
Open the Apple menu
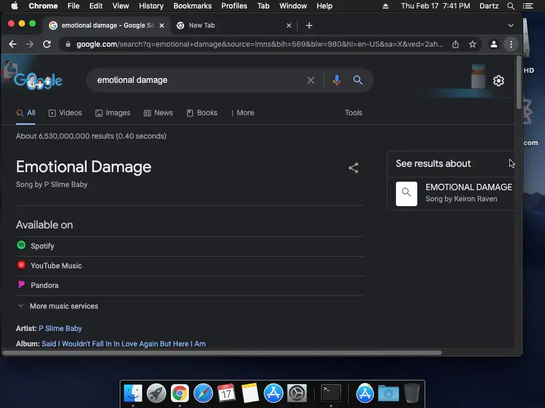(x=14, y=6)
